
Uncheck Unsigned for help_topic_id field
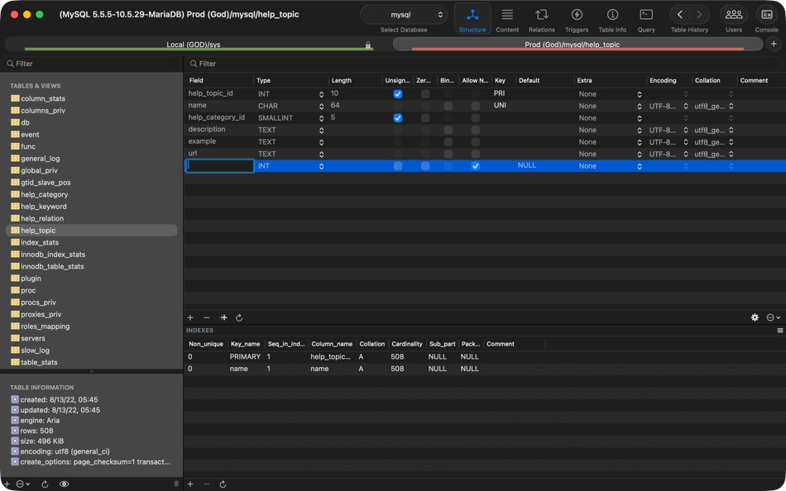pos(398,94)
